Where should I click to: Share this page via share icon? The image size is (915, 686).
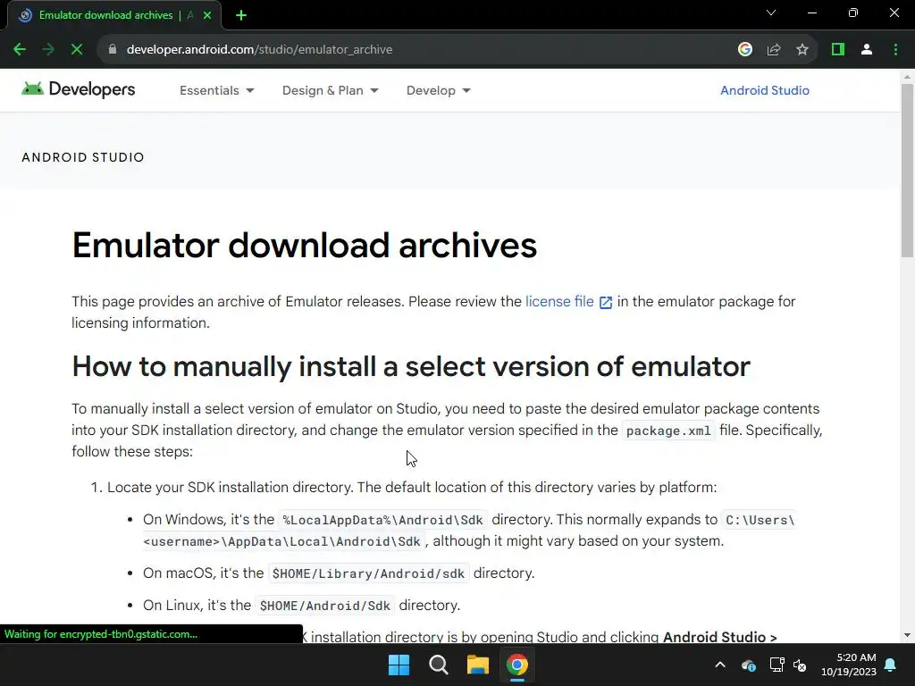click(774, 50)
